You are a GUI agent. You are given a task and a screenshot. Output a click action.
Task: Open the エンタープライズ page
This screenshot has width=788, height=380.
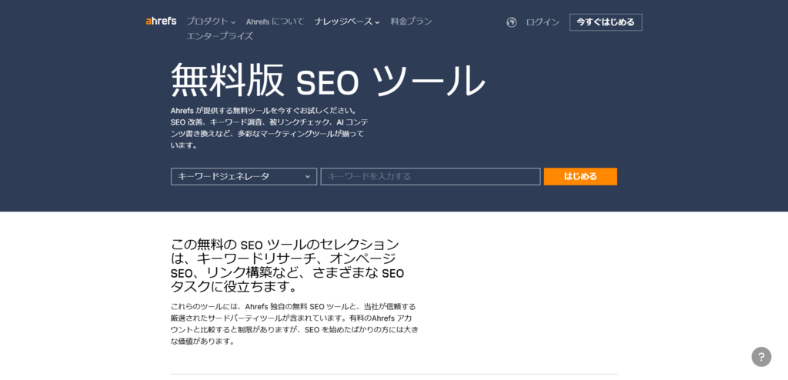[219, 36]
